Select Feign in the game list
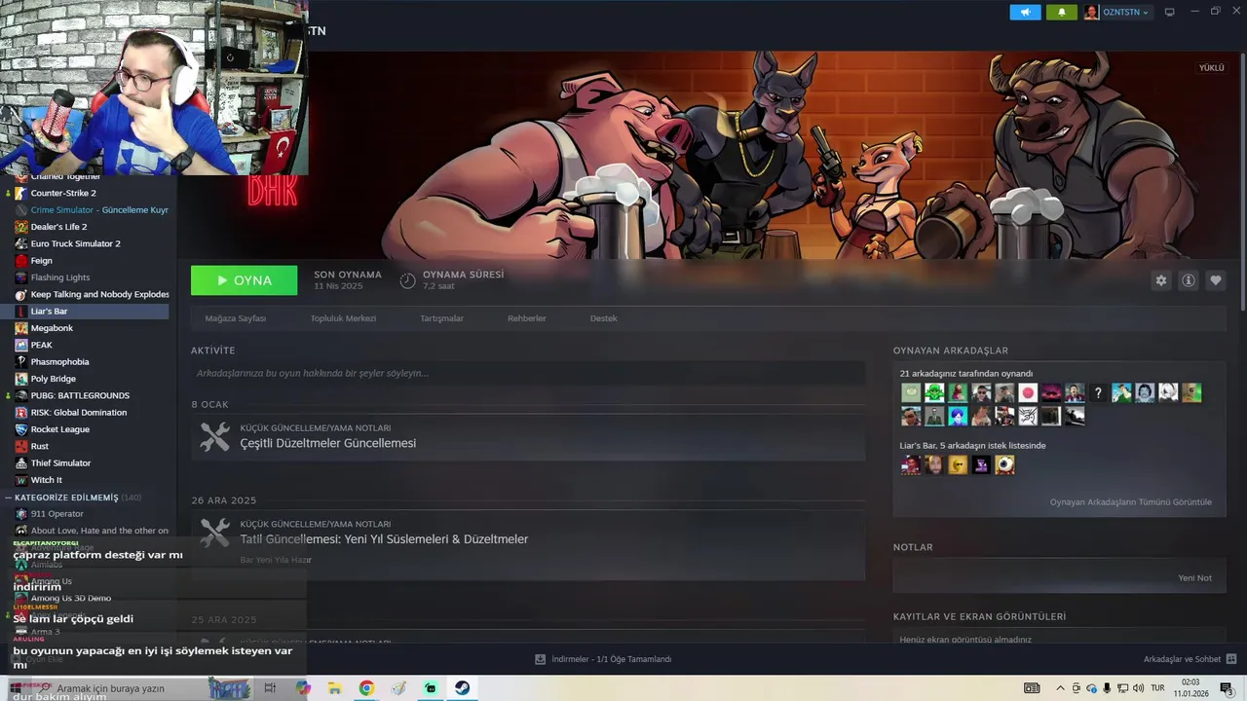 click(x=41, y=261)
